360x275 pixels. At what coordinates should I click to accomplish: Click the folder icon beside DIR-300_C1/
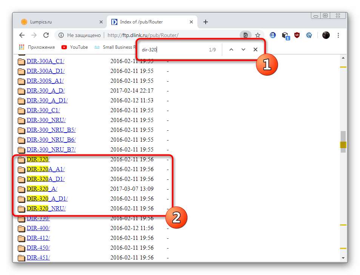click(22, 111)
